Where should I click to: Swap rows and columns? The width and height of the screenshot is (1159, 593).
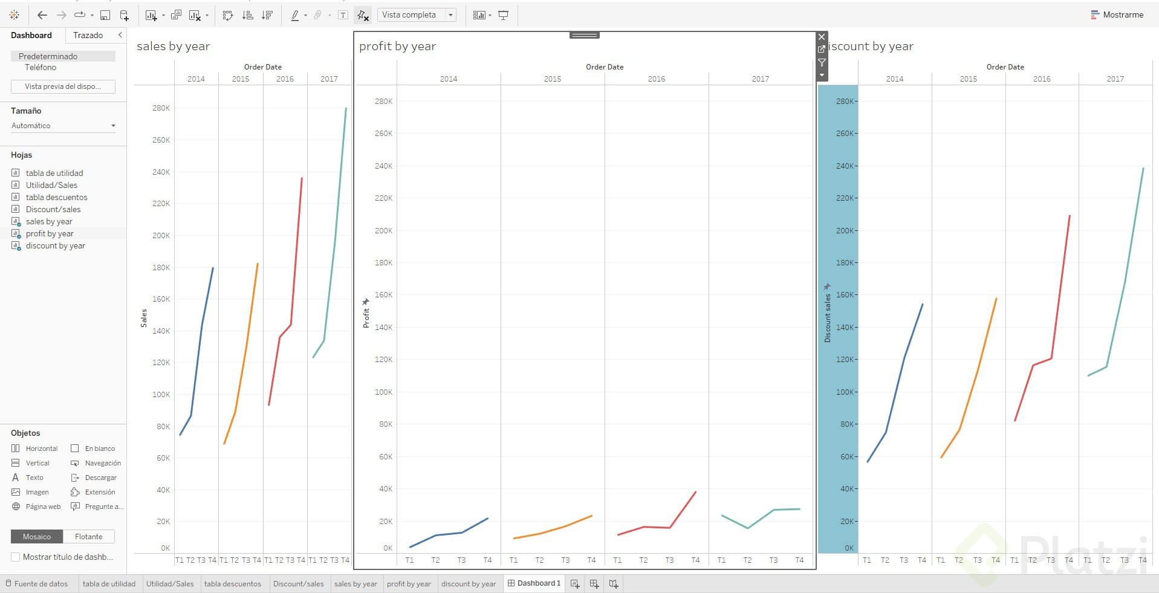tap(228, 15)
